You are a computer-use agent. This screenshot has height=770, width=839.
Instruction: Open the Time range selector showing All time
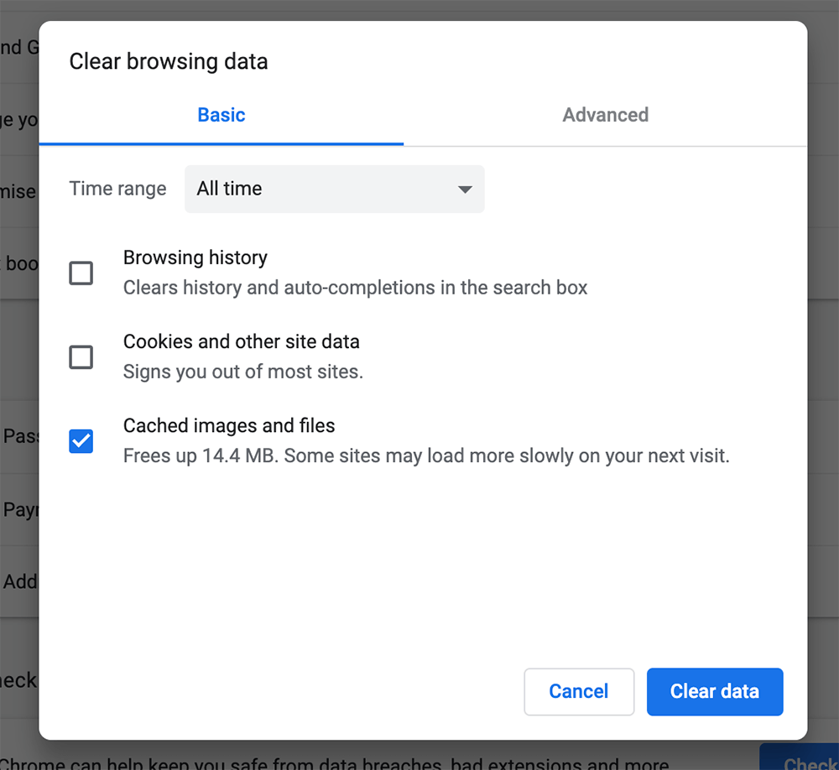334,190
